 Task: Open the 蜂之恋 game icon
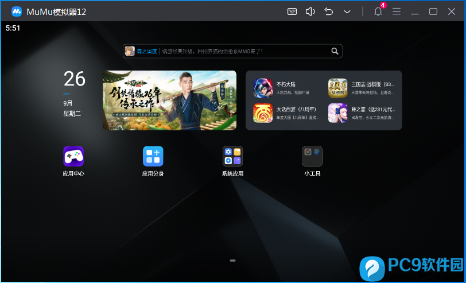(x=337, y=113)
